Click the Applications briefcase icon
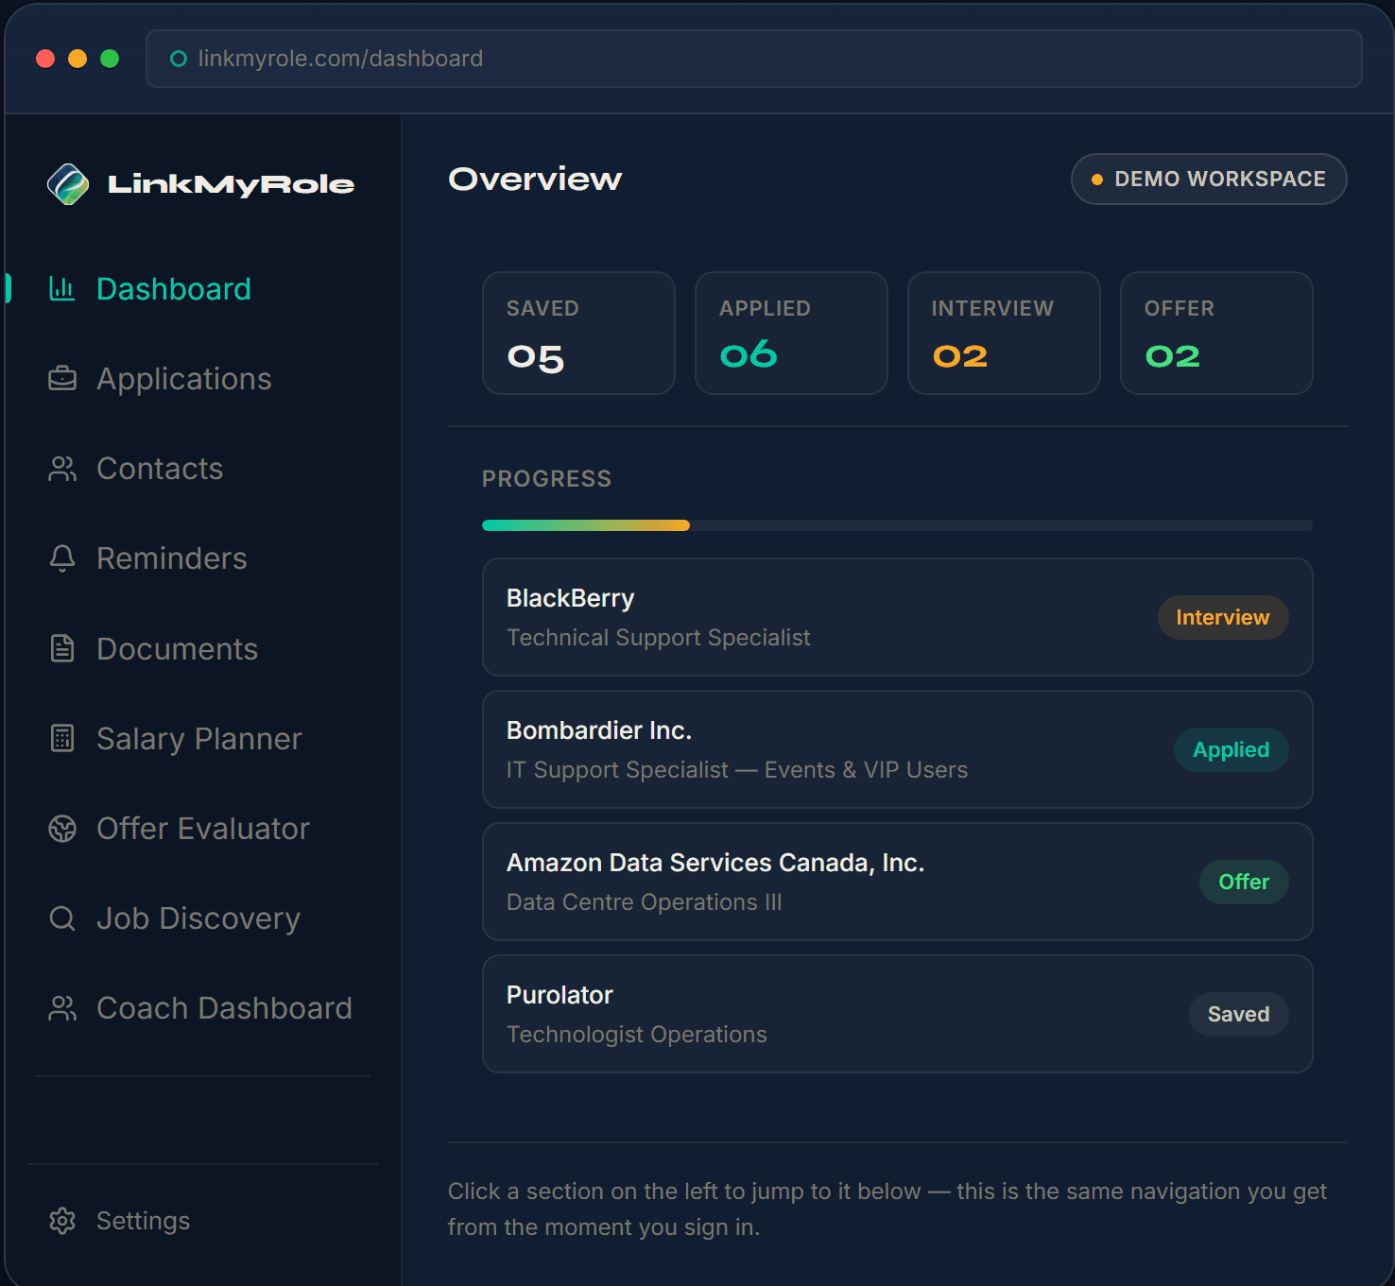Image resolution: width=1395 pixels, height=1286 pixels. coord(62,379)
